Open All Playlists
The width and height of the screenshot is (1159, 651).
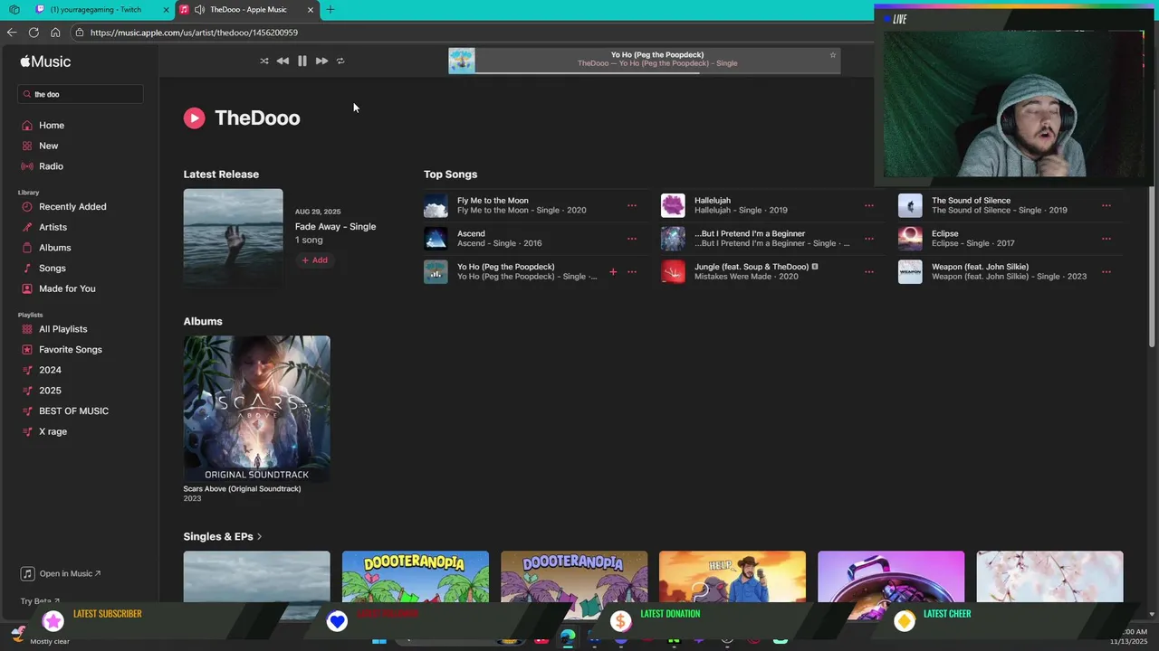point(63,329)
